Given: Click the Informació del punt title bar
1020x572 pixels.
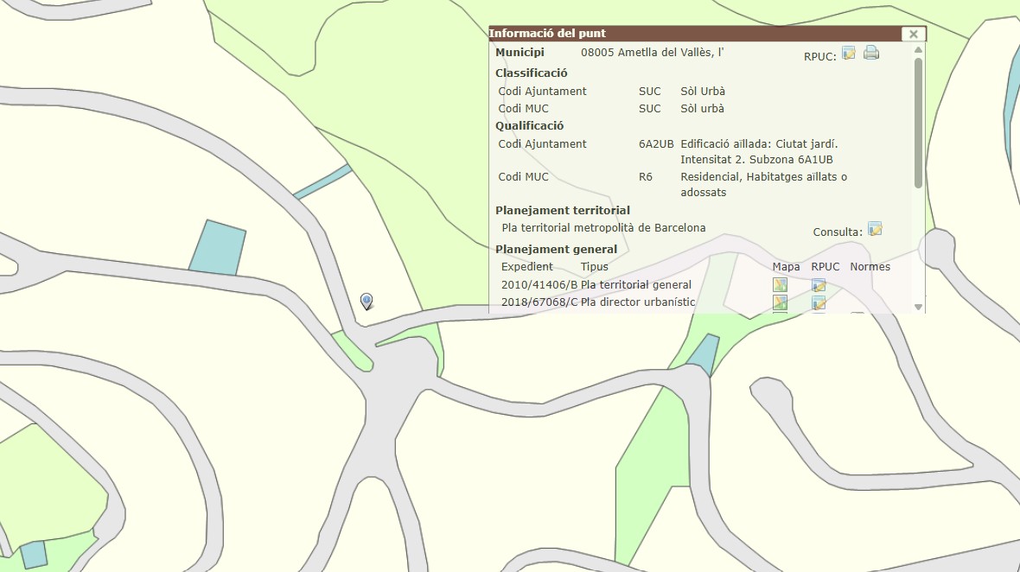Looking at the screenshot, I should click(x=692, y=34).
